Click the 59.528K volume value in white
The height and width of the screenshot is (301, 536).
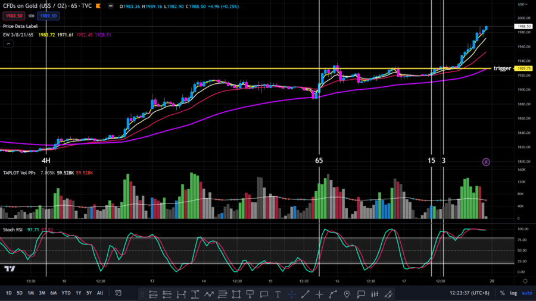click(66, 173)
